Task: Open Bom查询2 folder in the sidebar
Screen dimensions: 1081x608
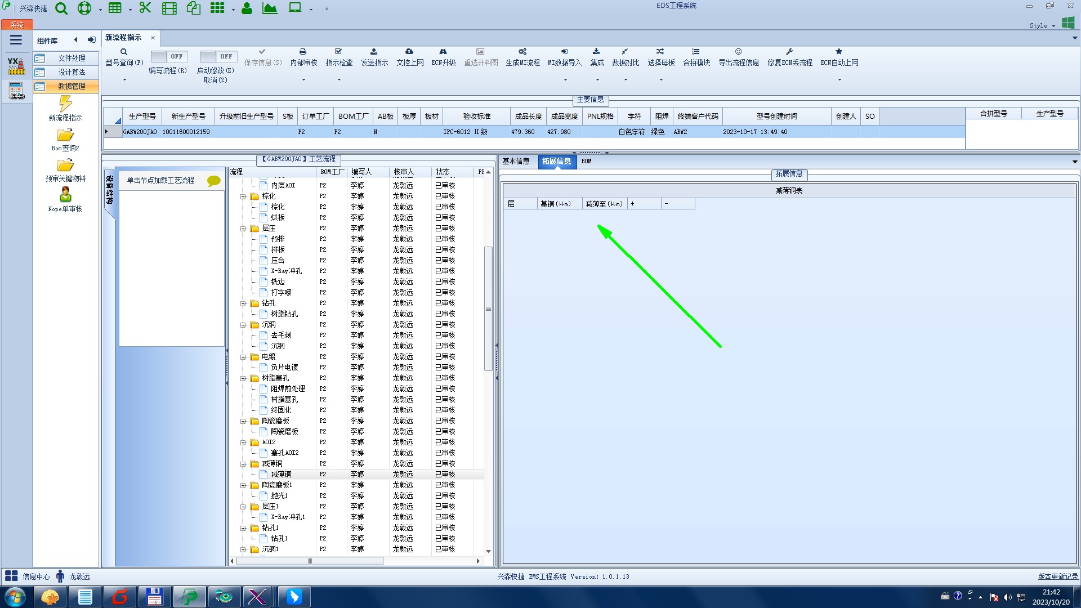Action: pos(65,135)
